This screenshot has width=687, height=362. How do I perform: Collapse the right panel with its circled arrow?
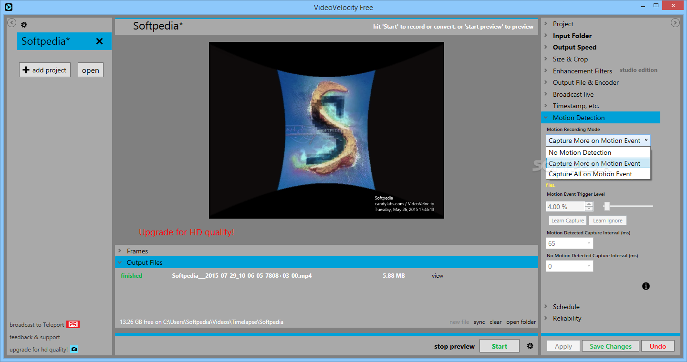pyautogui.click(x=675, y=22)
